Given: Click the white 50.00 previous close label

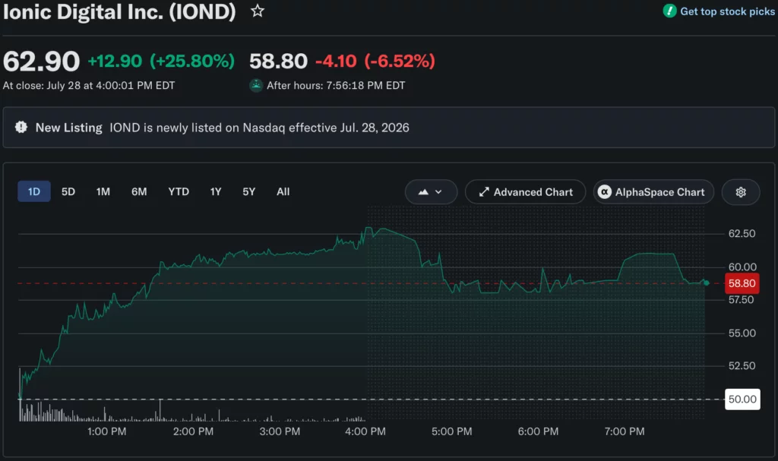Looking at the screenshot, I should point(742,399).
